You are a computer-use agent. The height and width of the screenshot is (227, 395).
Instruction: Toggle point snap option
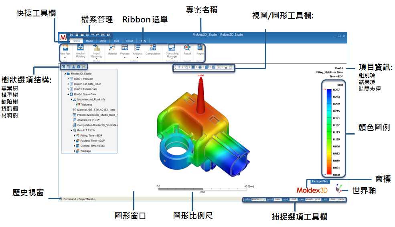coord(269,199)
